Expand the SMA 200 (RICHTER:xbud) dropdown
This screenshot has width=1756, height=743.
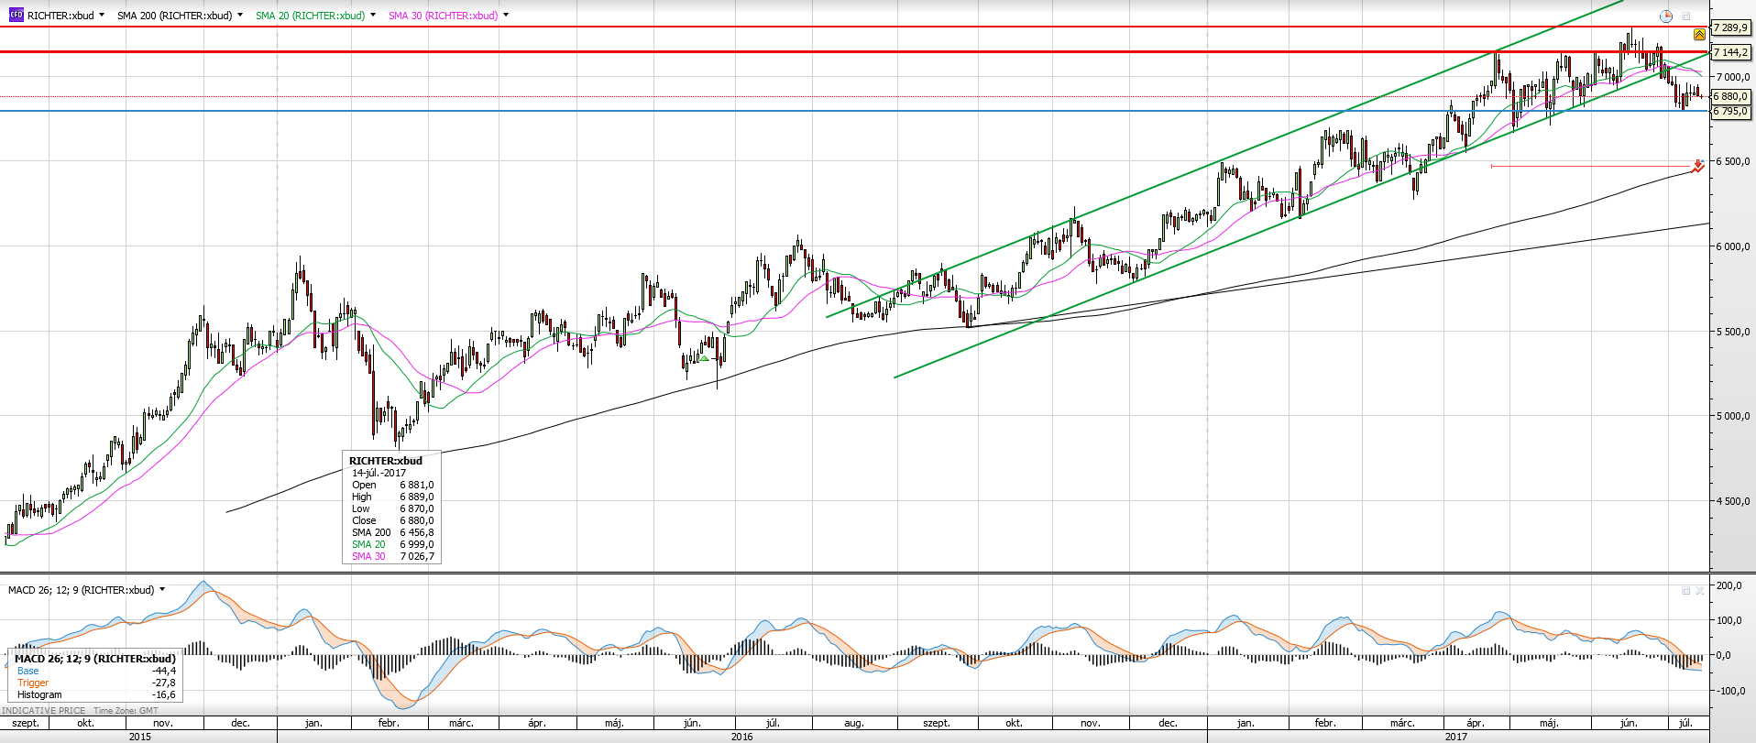point(240,16)
